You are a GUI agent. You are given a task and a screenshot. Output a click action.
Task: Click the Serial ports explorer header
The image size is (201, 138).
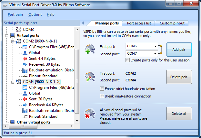[41, 23]
